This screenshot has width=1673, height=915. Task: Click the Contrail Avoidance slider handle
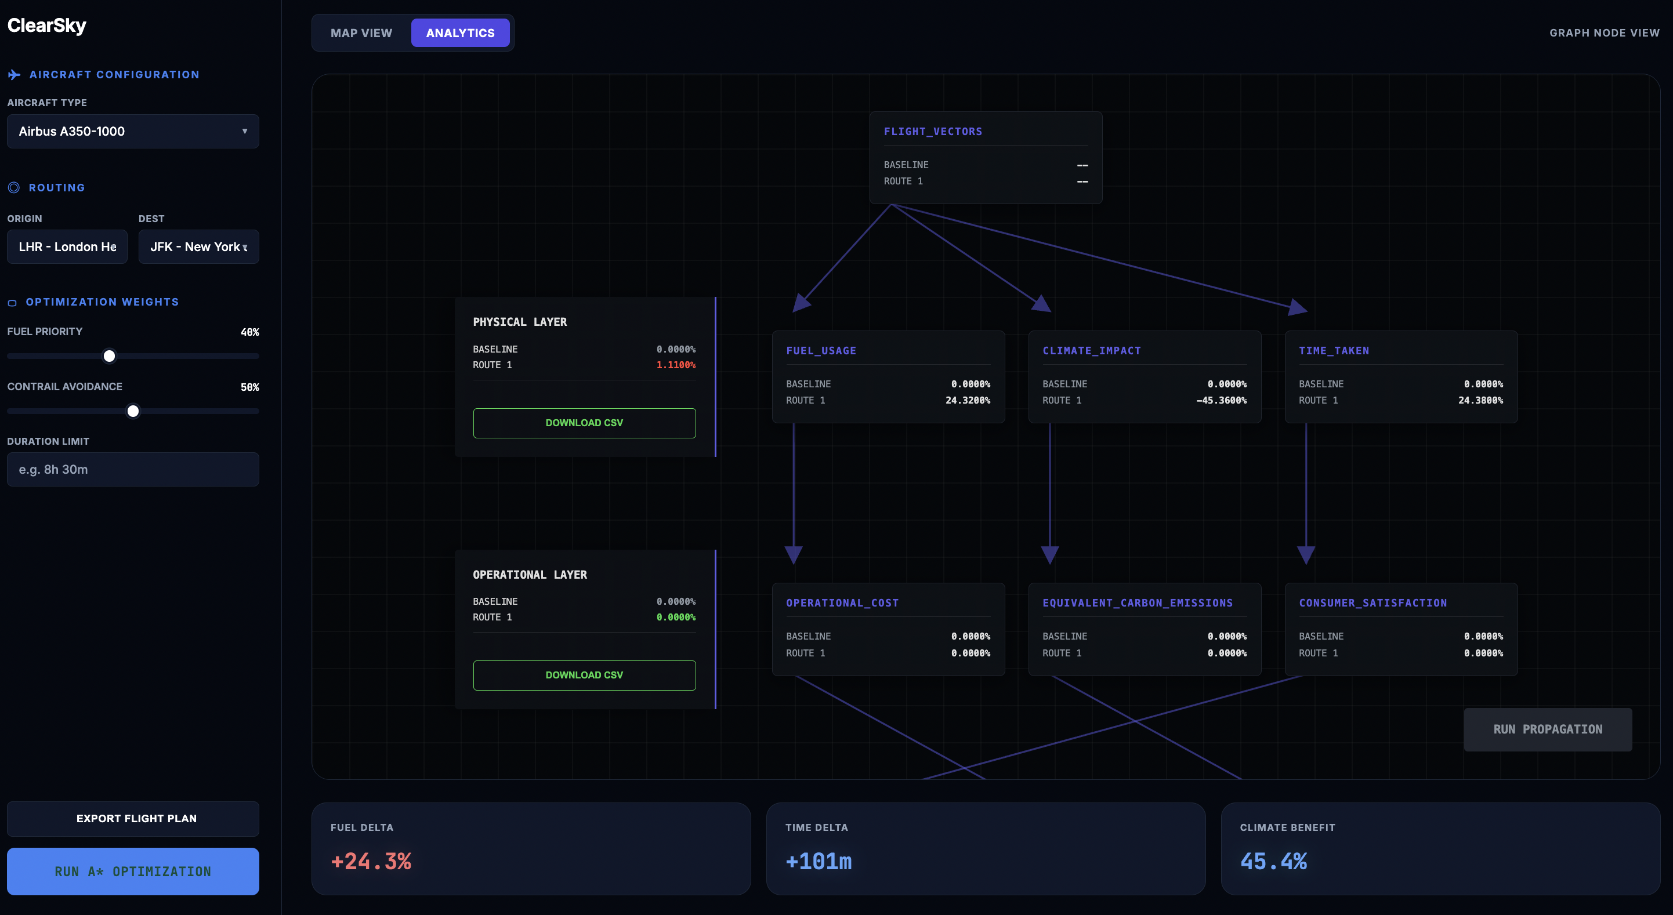click(133, 411)
